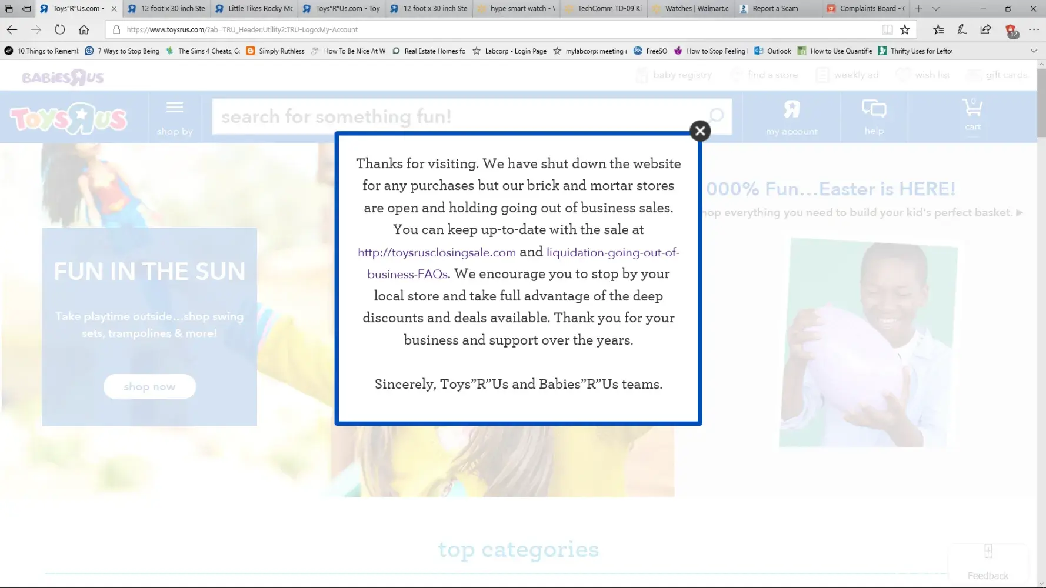
Task: Switch to 'hype smart watch' tab
Action: tap(517, 9)
